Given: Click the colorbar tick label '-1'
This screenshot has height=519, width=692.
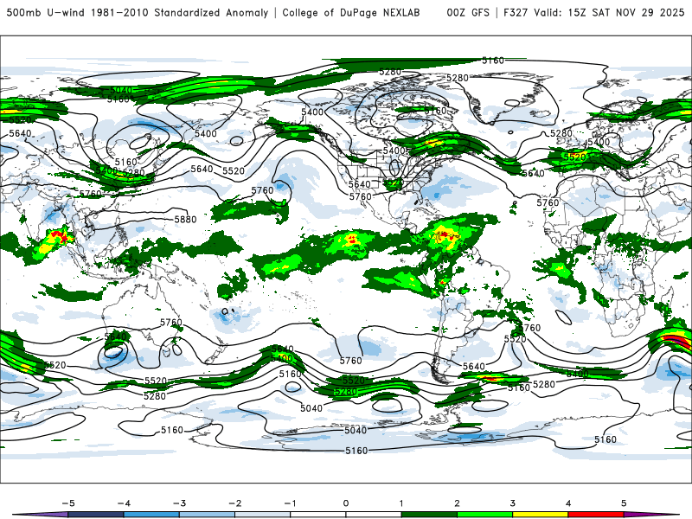Looking at the screenshot, I should tap(290, 503).
